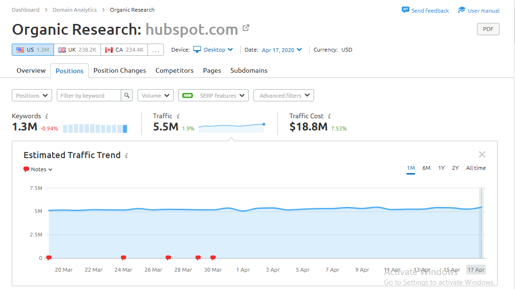Expand the Notes dropdown
This screenshot has width=515, height=289.
click(x=42, y=169)
